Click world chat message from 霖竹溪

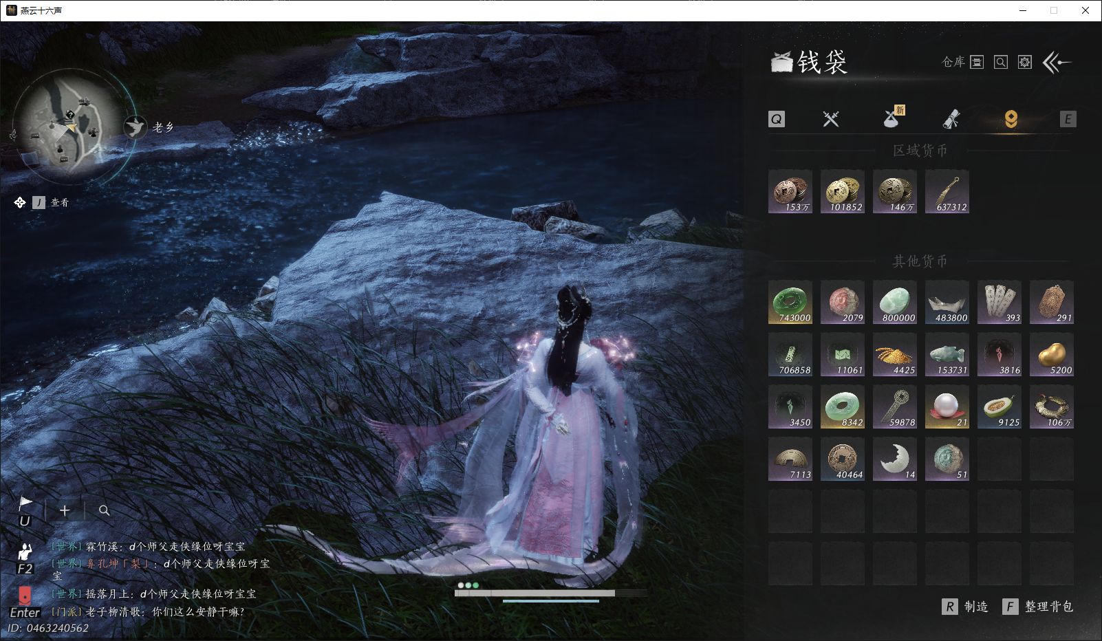pyautogui.click(x=149, y=547)
